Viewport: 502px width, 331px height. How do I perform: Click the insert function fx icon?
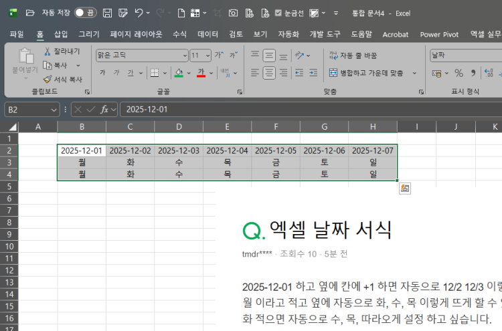[x=104, y=109]
